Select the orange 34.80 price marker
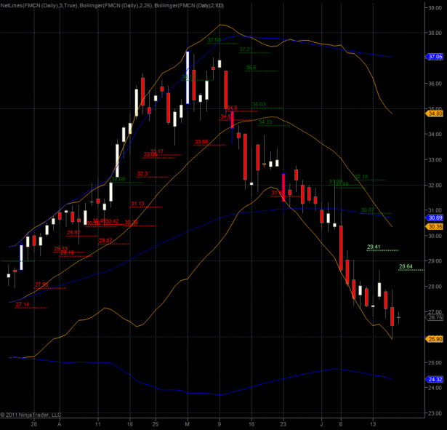Viewport: 447px width, 430px height. coord(435,114)
